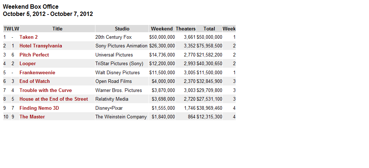Click the $40,300,650 total gross

(210, 64)
